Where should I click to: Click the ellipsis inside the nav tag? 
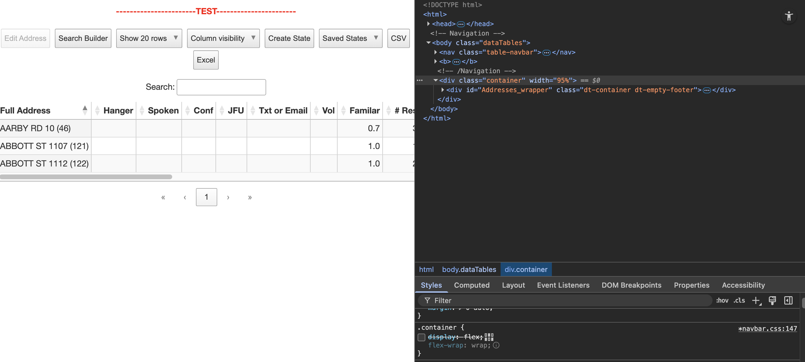[546, 52]
